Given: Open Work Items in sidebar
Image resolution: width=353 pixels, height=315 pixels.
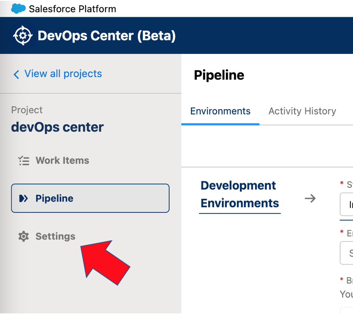Looking at the screenshot, I should pos(62,161).
